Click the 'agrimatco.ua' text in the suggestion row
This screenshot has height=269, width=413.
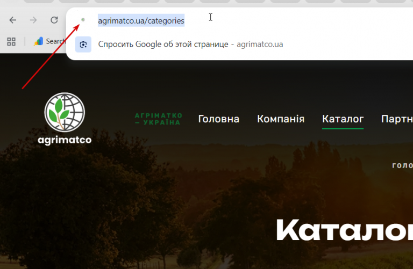[260, 44]
